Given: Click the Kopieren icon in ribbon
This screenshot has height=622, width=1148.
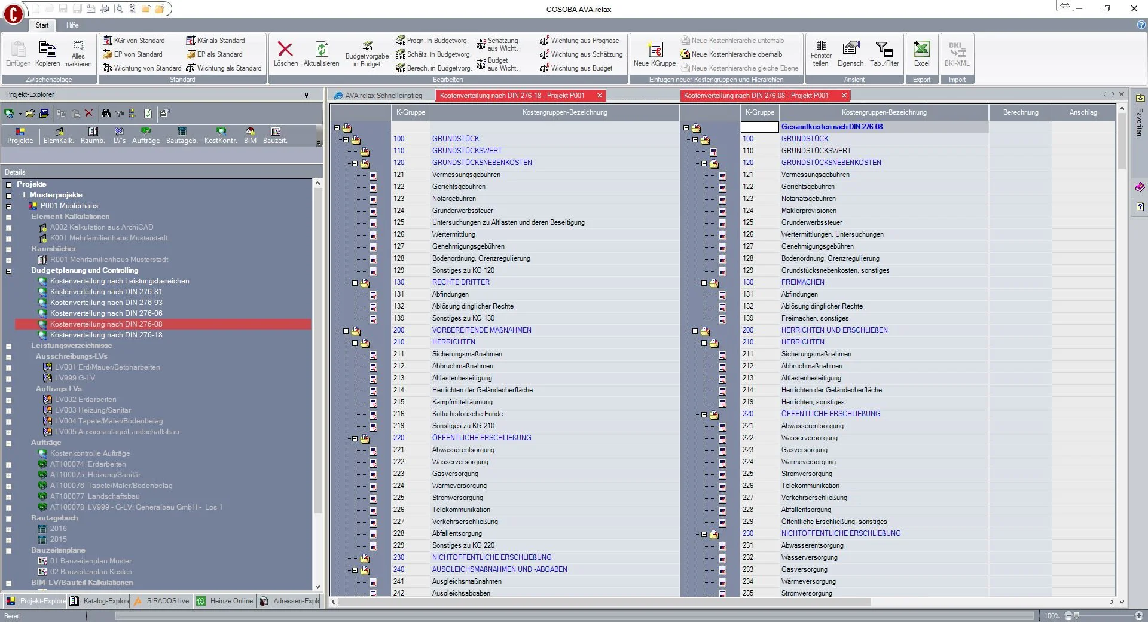Looking at the screenshot, I should point(47,50).
